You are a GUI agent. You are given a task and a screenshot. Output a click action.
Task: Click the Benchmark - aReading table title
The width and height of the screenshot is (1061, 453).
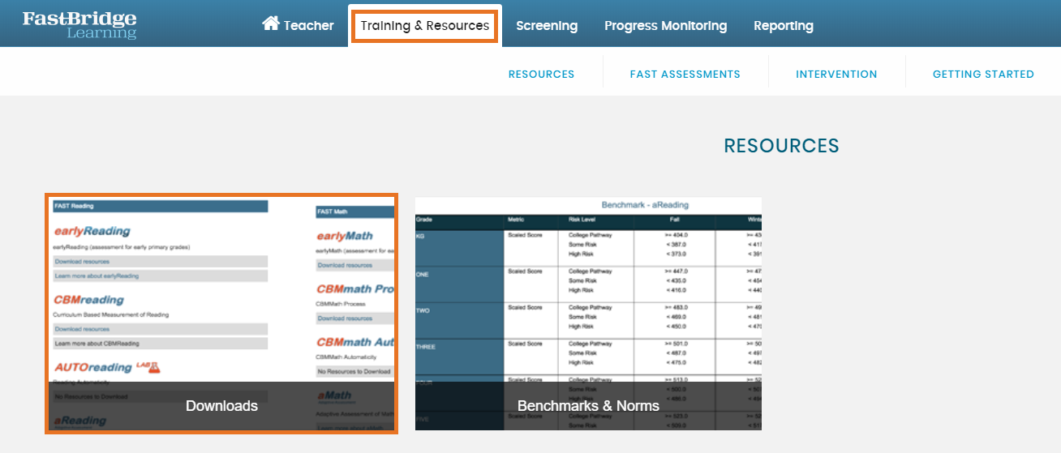645,205
